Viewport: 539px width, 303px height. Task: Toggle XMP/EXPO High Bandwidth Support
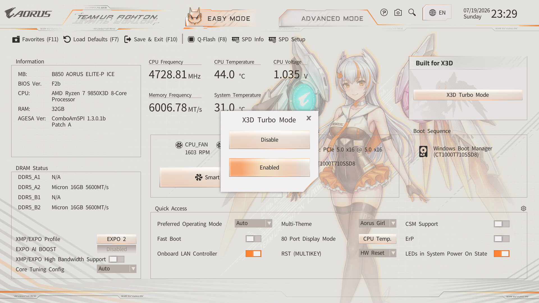point(117,259)
